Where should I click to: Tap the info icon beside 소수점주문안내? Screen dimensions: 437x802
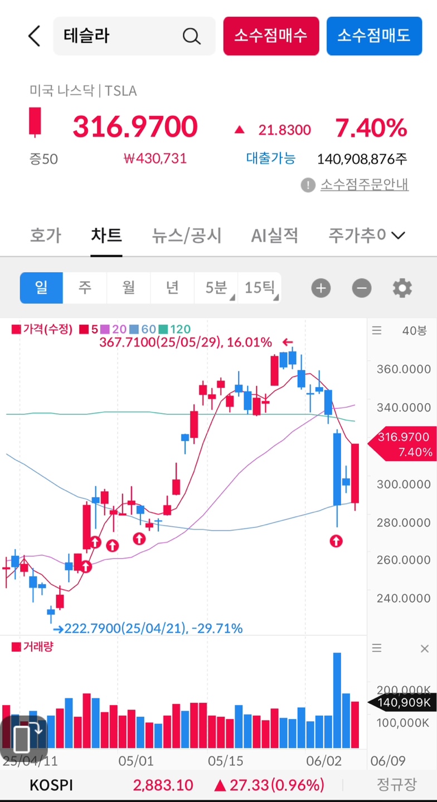coord(308,185)
